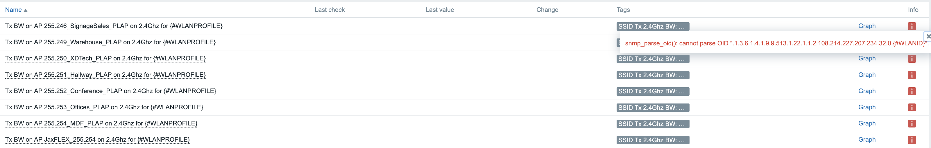Click error info icon for 255.246_SignageSales_PLAP row
This screenshot has width=931, height=148.
(912, 26)
